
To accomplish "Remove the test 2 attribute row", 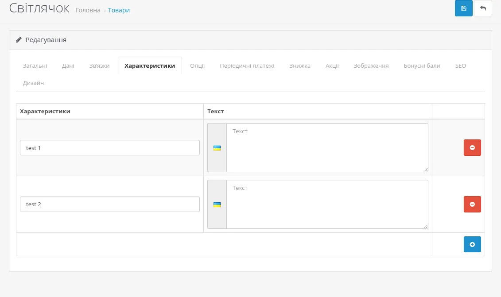I will pyautogui.click(x=472, y=204).
